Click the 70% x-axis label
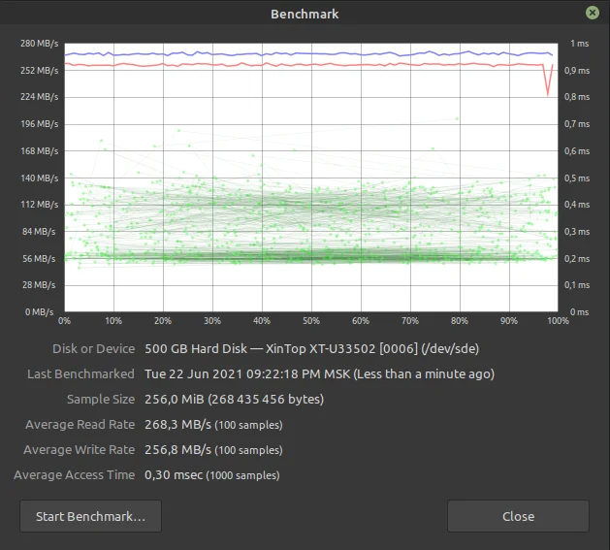This screenshot has height=550, width=610. [410, 321]
